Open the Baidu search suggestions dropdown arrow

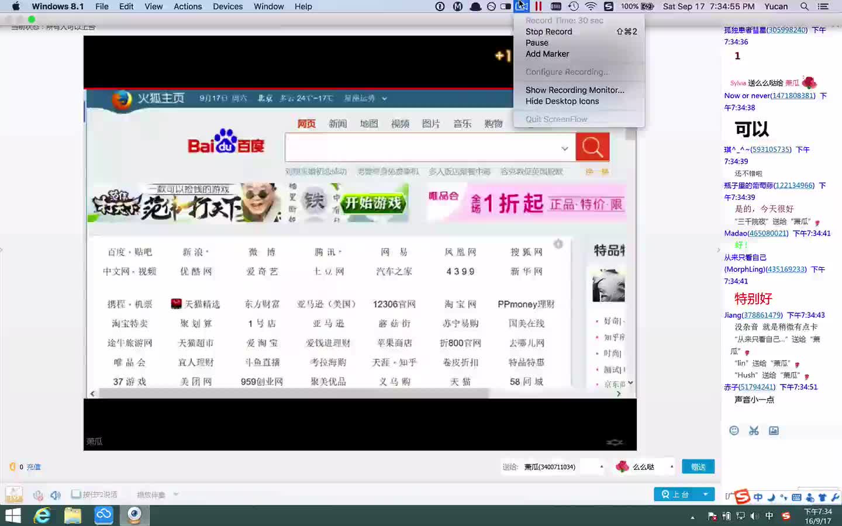(x=565, y=148)
